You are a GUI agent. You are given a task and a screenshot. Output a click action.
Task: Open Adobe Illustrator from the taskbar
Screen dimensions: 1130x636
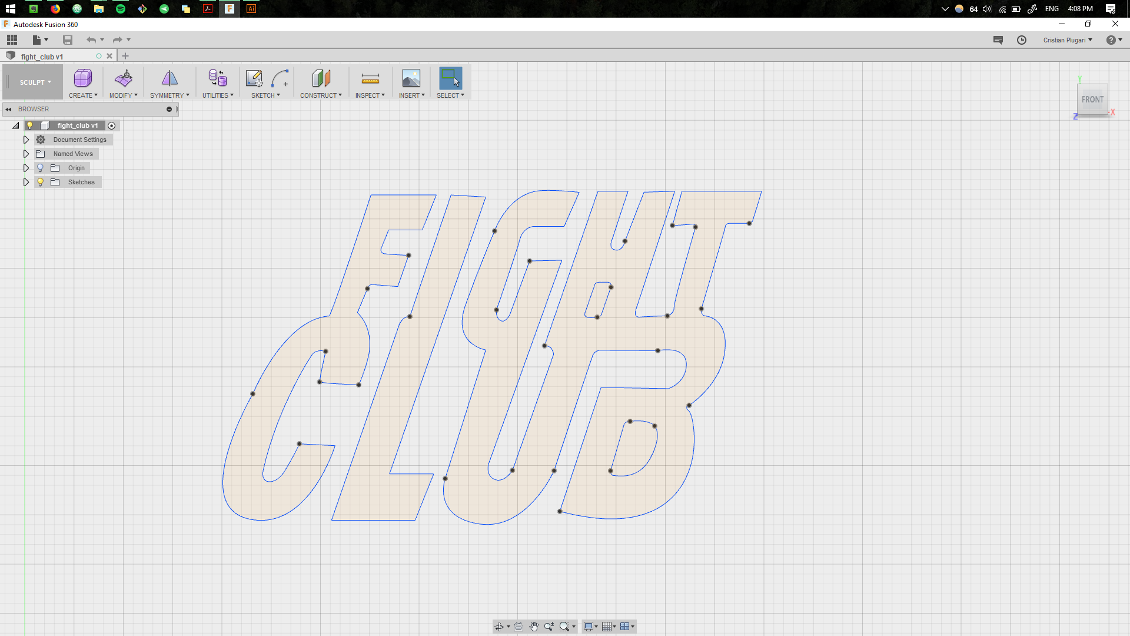click(251, 9)
